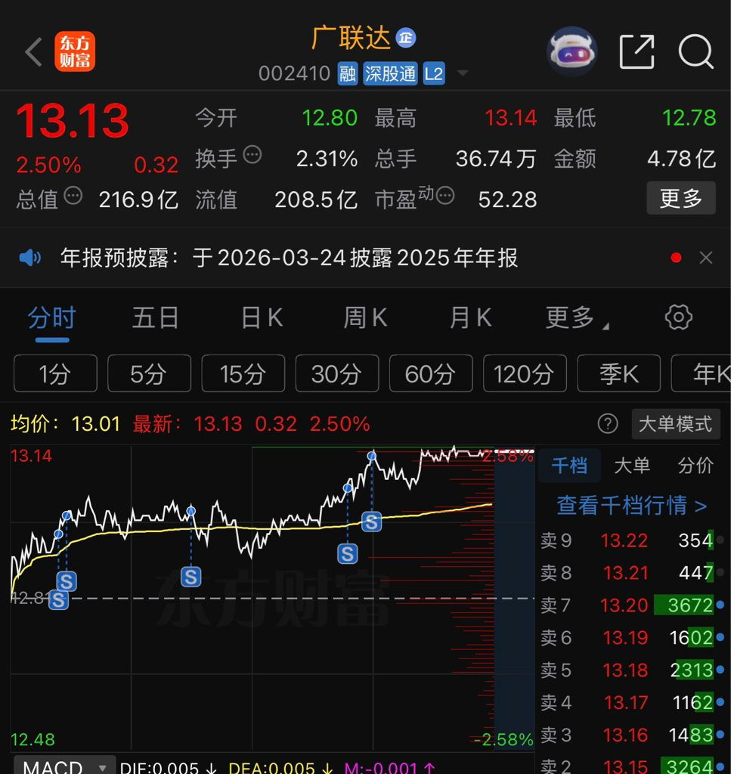Screen dimensions: 731x774
Task: Tap the 卖9 row at 13.22
Action: pos(632,540)
